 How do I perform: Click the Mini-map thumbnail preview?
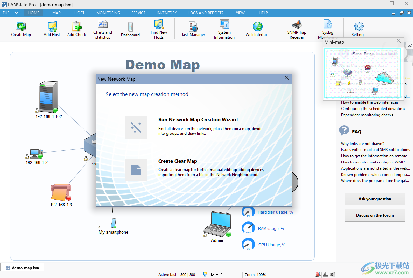click(x=362, y=73)
